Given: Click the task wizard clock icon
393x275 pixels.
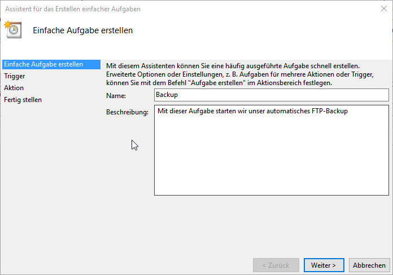Looking at the screenshot, I should click(x=12, y=29).
